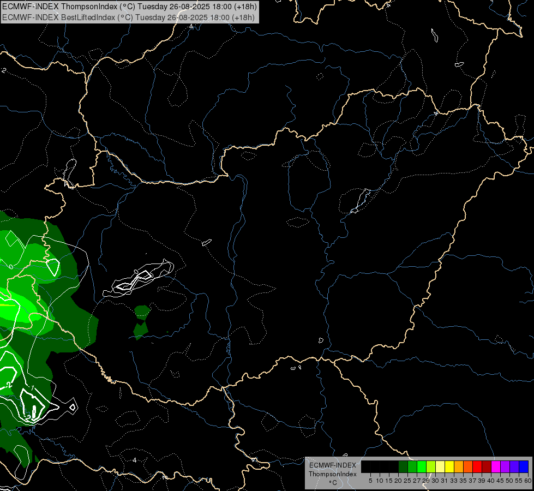Viewport: 534px width, 491px height.
Task: Click the legend tick label '25'
Action: pos(407,481)
